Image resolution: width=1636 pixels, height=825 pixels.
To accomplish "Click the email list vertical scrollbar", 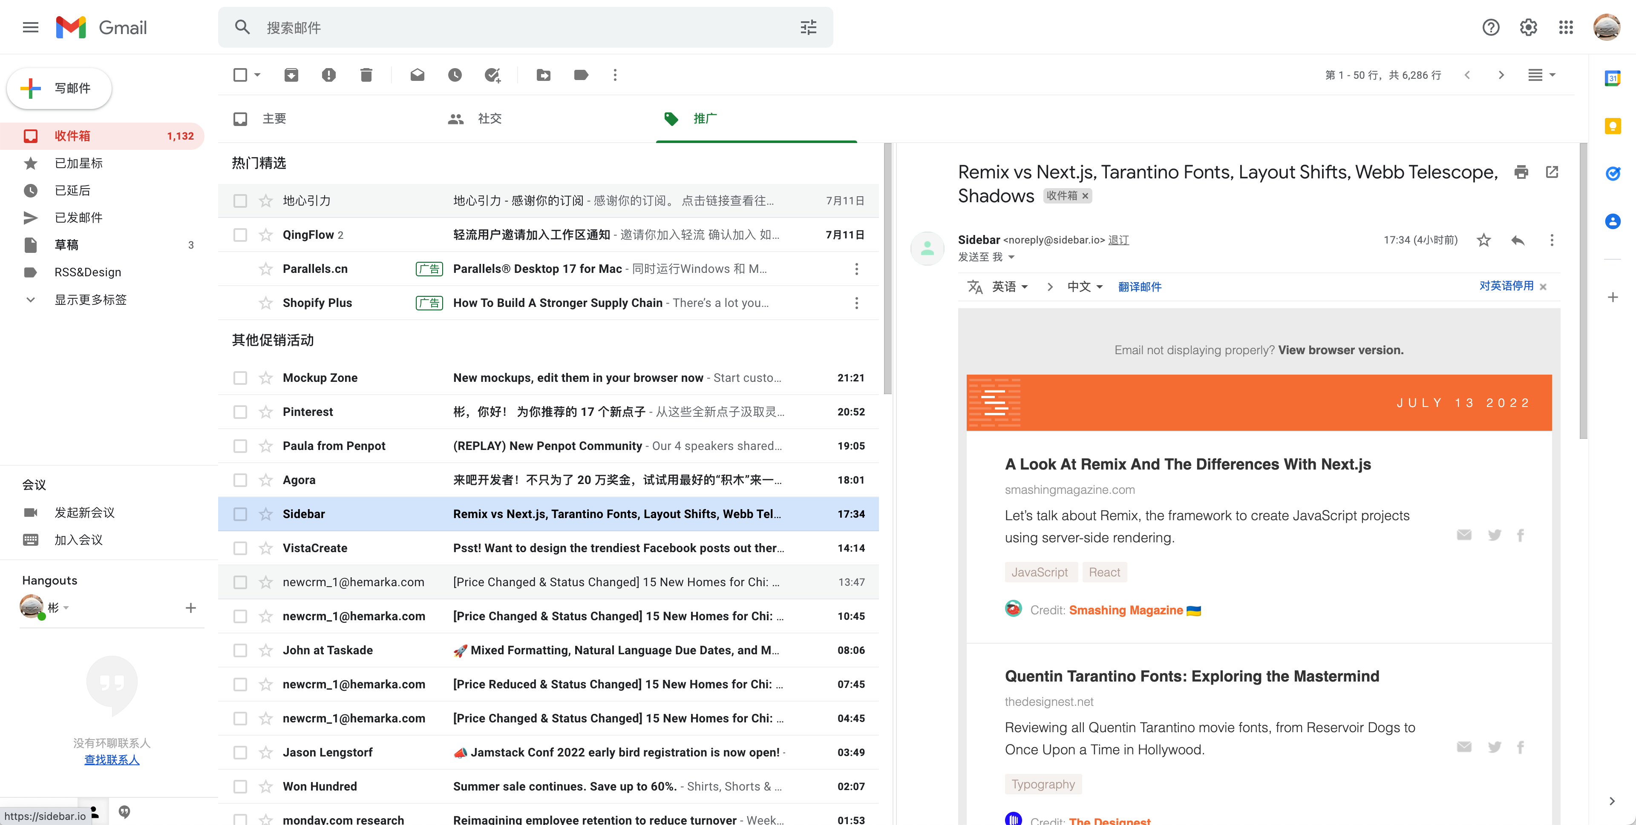I will point(887,269).
